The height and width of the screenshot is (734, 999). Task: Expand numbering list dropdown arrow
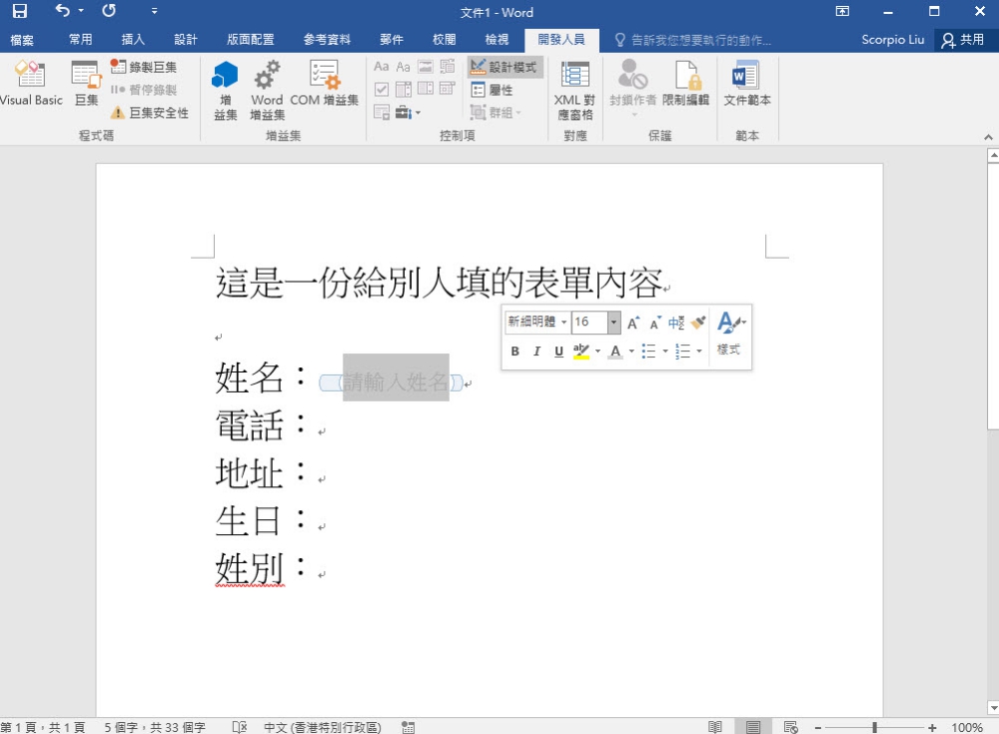(x=699, y=352)
